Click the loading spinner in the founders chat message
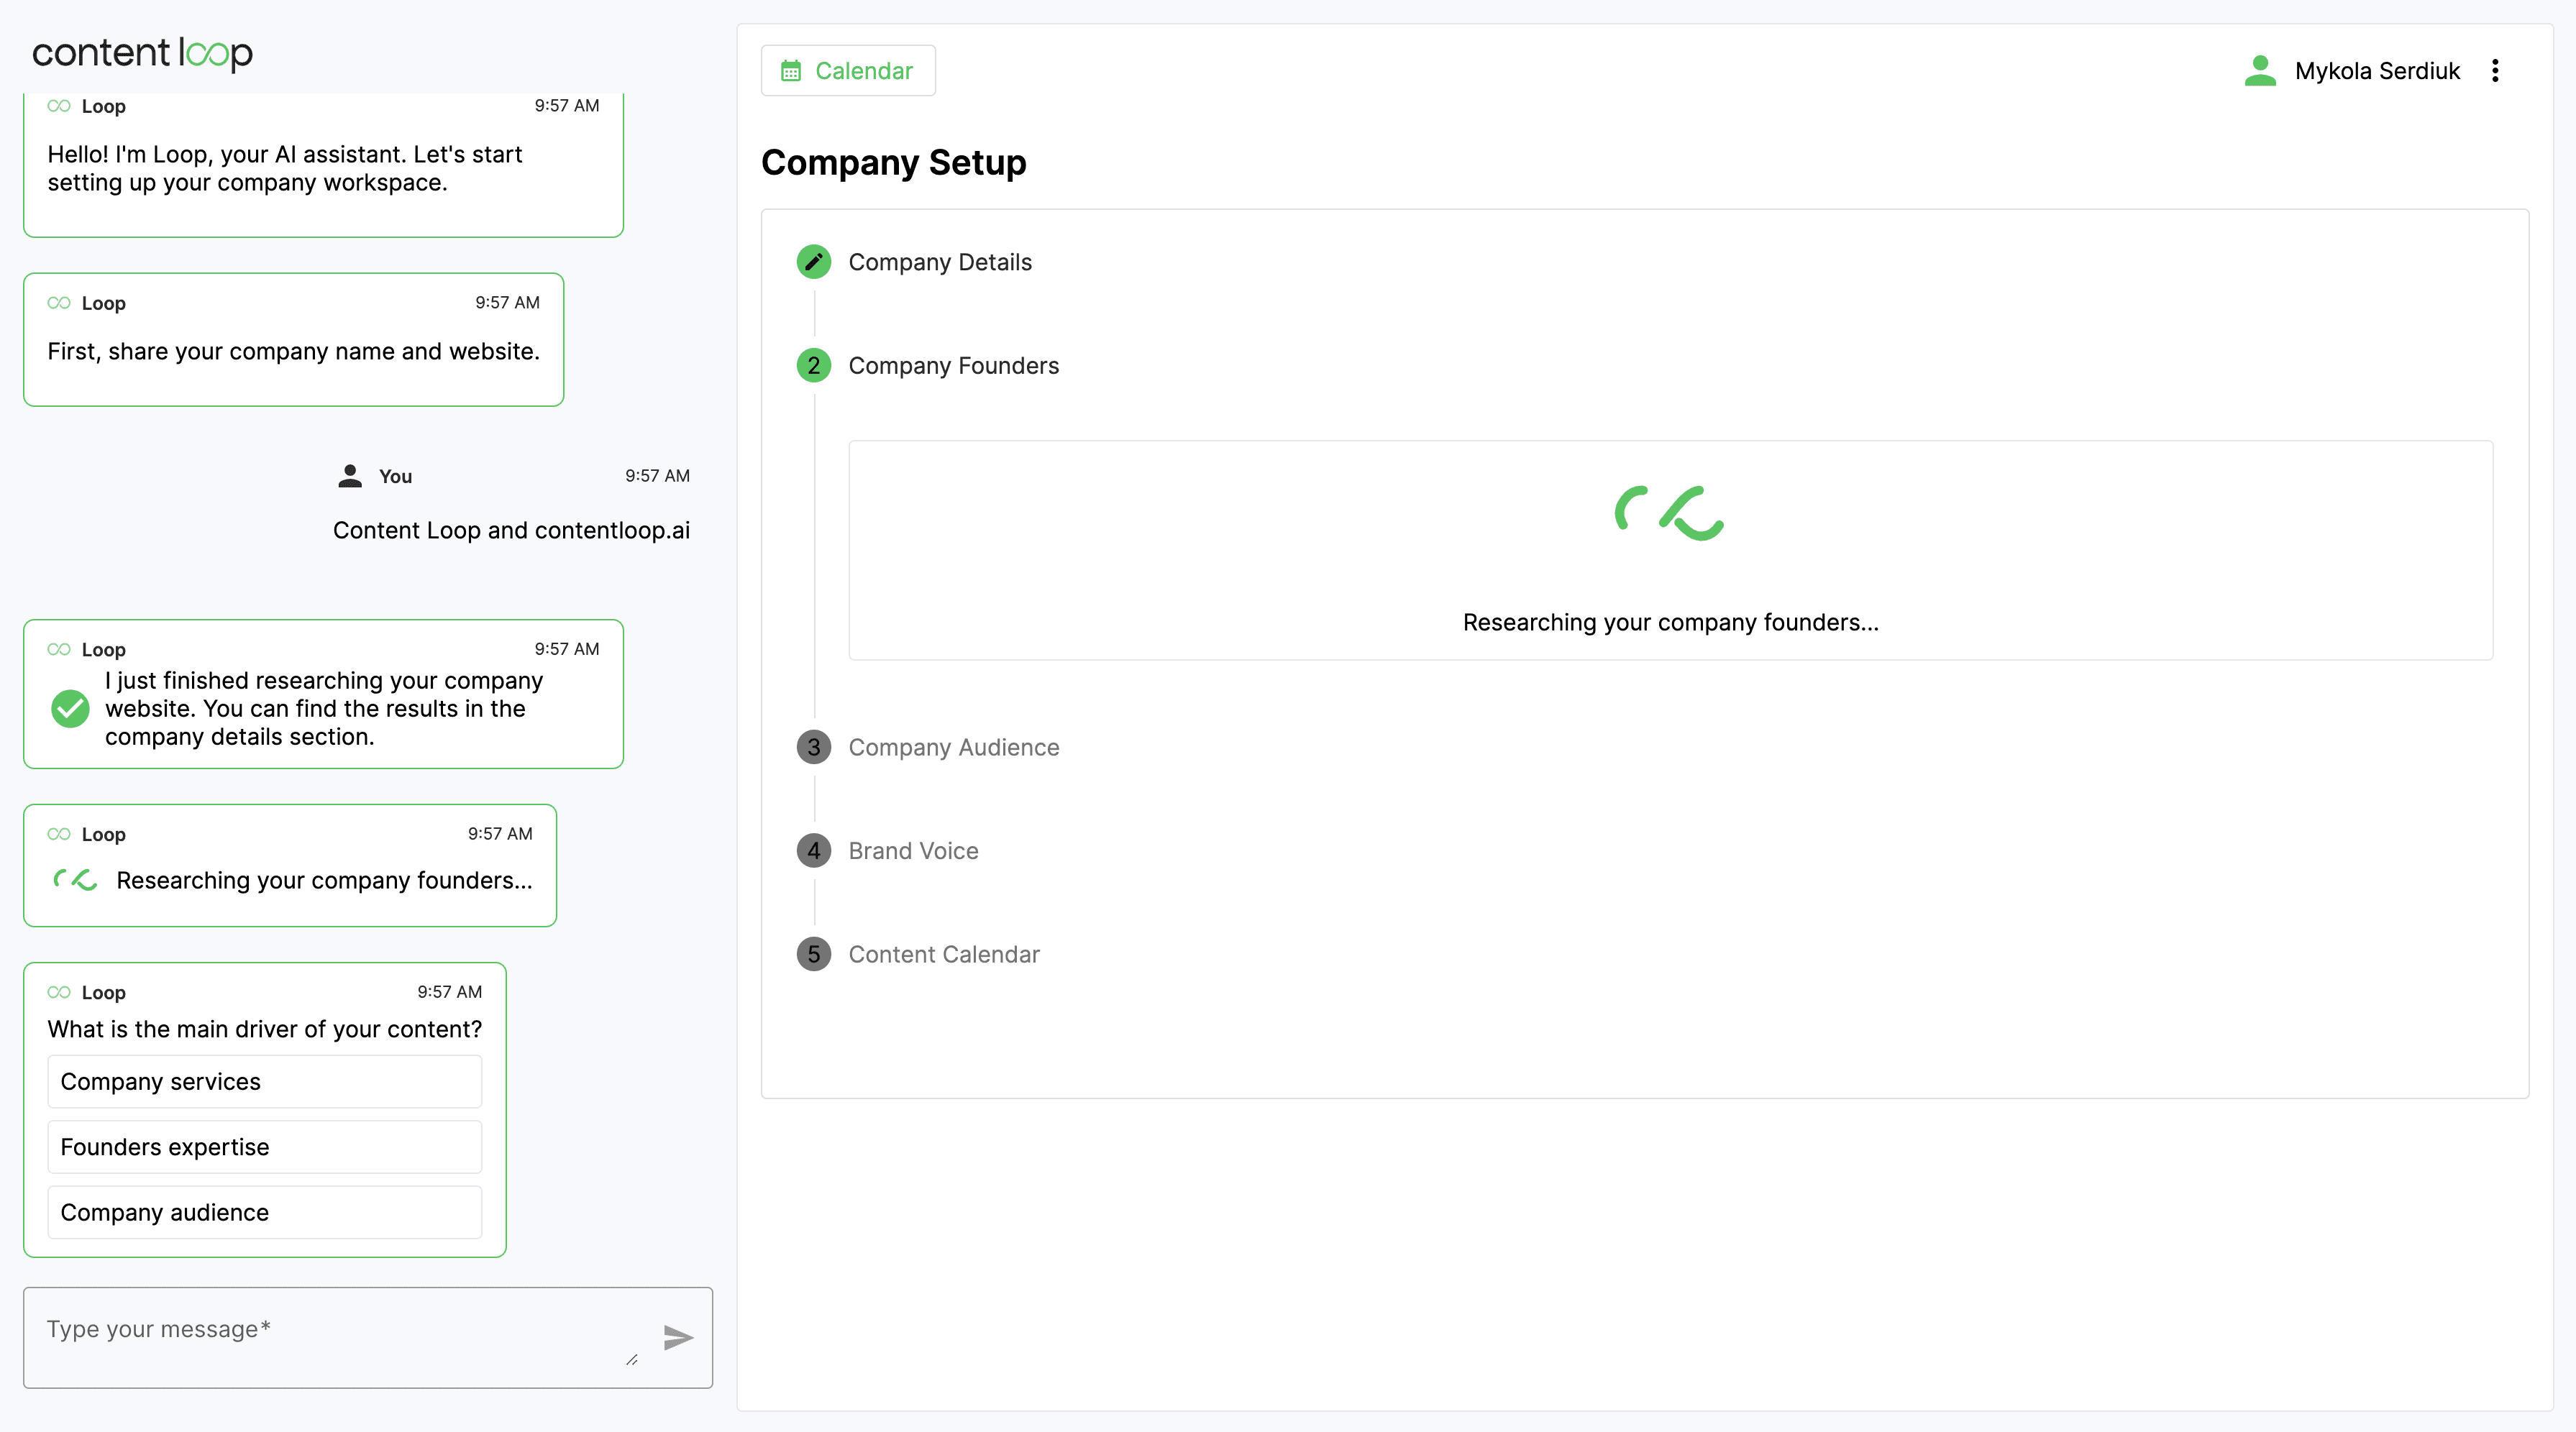2576x1432 pixels. click(x=75, y=879)
